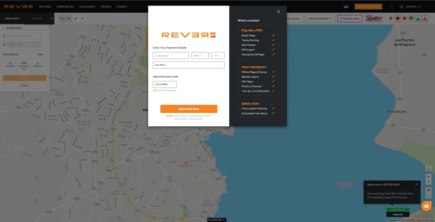This screenshot has width=435, height=222.
Task: Open the orange chat bubble
Action: (426, 206)
